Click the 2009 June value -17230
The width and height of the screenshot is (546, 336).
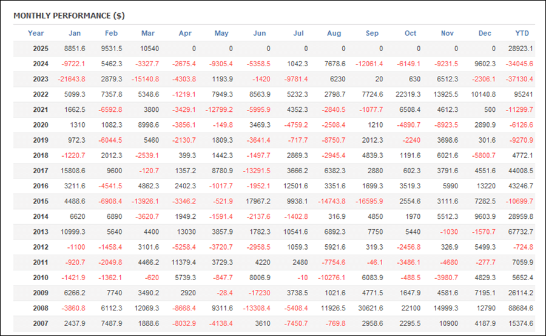click(260, 293)
